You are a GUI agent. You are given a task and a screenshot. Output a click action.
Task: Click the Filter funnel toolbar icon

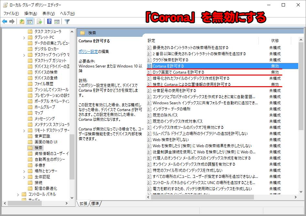click(x=67, y=21)
